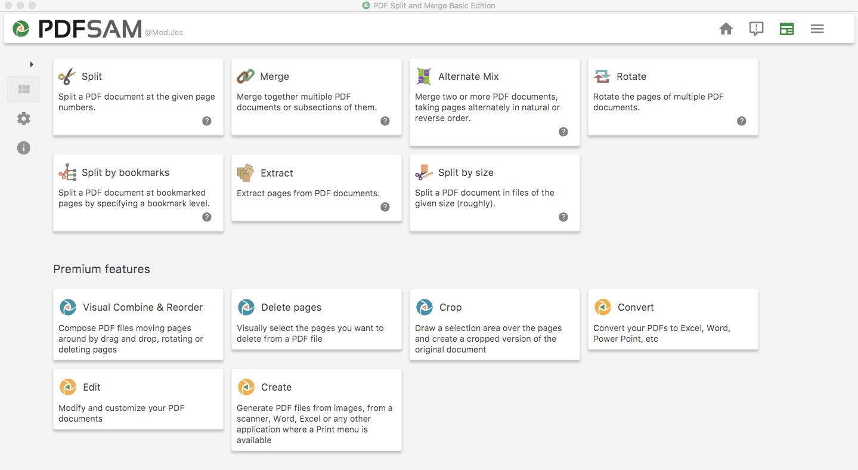The image size is (858, 470).
Task: Click the Split scissors icon
Action: point(67,76)
